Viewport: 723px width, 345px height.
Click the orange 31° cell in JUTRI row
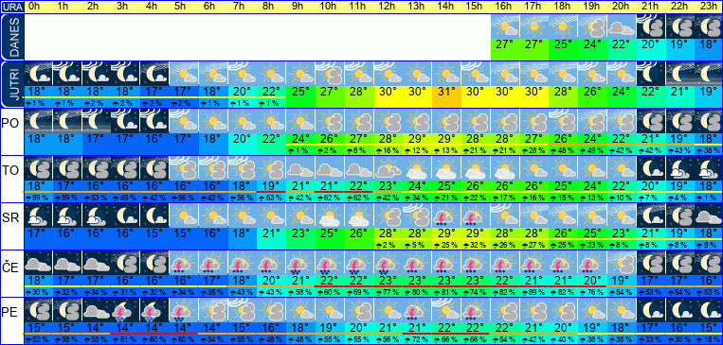446,92
